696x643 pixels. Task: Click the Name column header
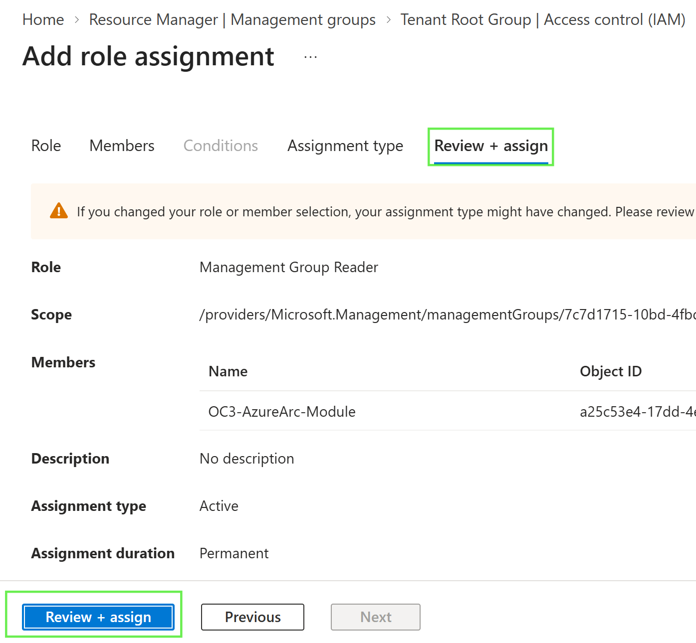pos(228,371)
